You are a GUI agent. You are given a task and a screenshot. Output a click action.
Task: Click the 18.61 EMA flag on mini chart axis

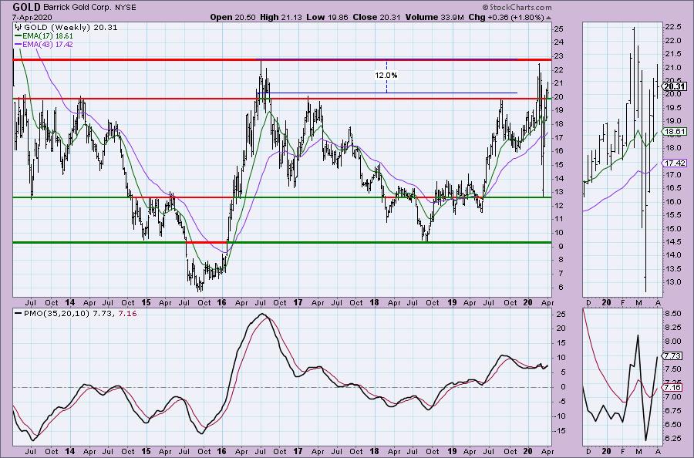coord(675,131)
